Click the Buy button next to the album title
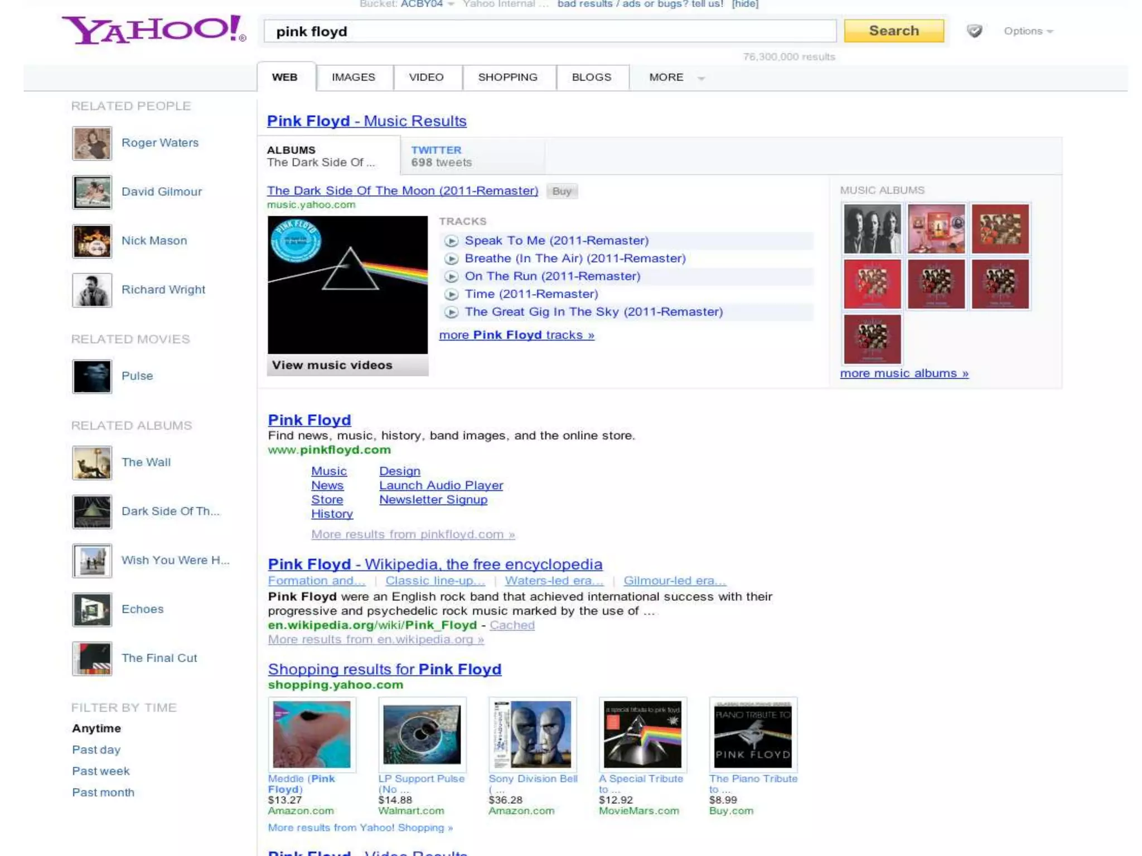Screen dimensions: 1142x856 click(x=562, y=191)
